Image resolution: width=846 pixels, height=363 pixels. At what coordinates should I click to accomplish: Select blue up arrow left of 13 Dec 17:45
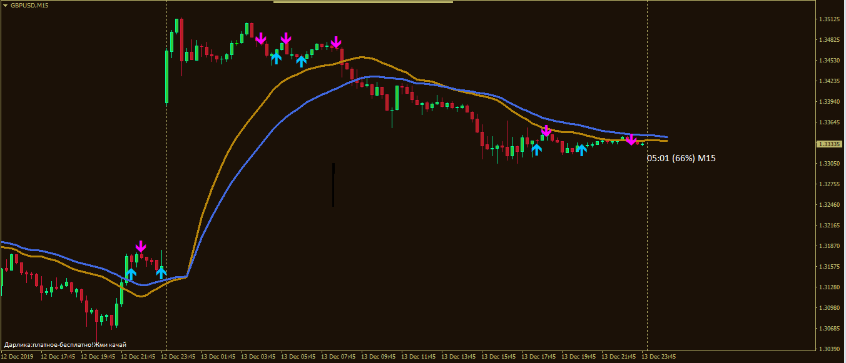536,149
